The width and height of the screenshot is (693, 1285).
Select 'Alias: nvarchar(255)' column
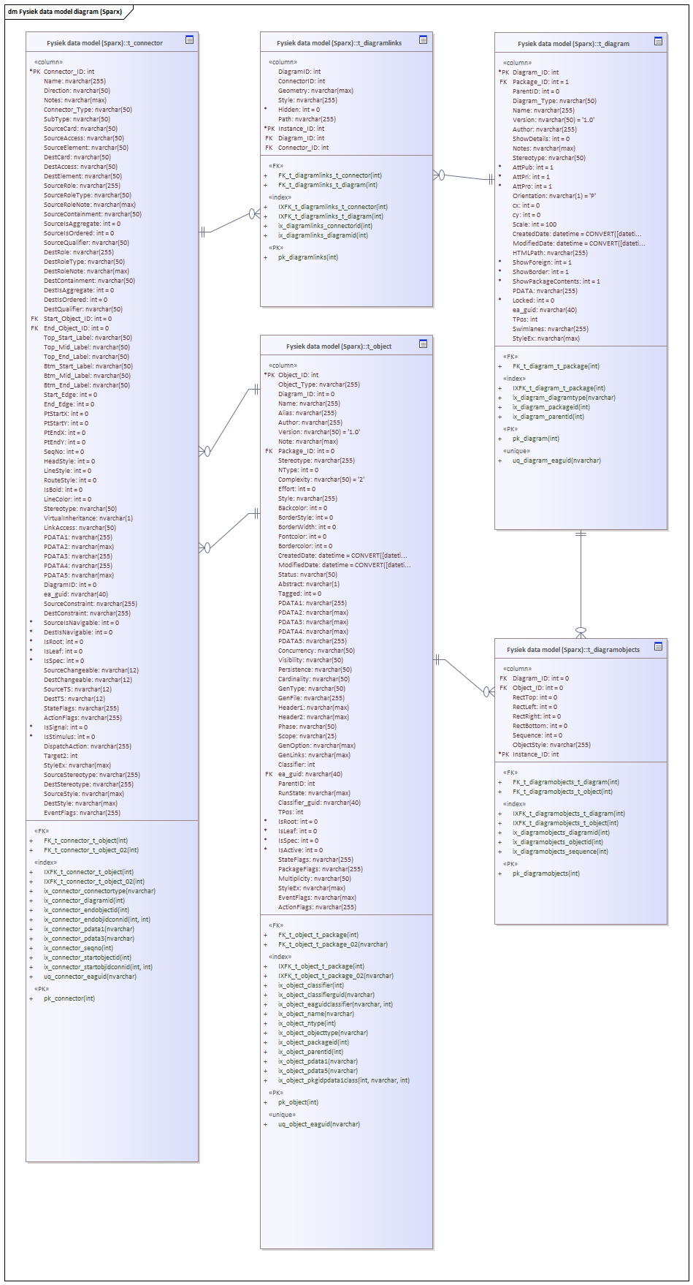[x=307, y=413]
